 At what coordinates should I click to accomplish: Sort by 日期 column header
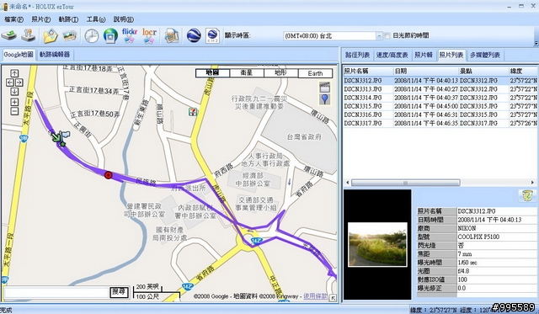[426, 71]
